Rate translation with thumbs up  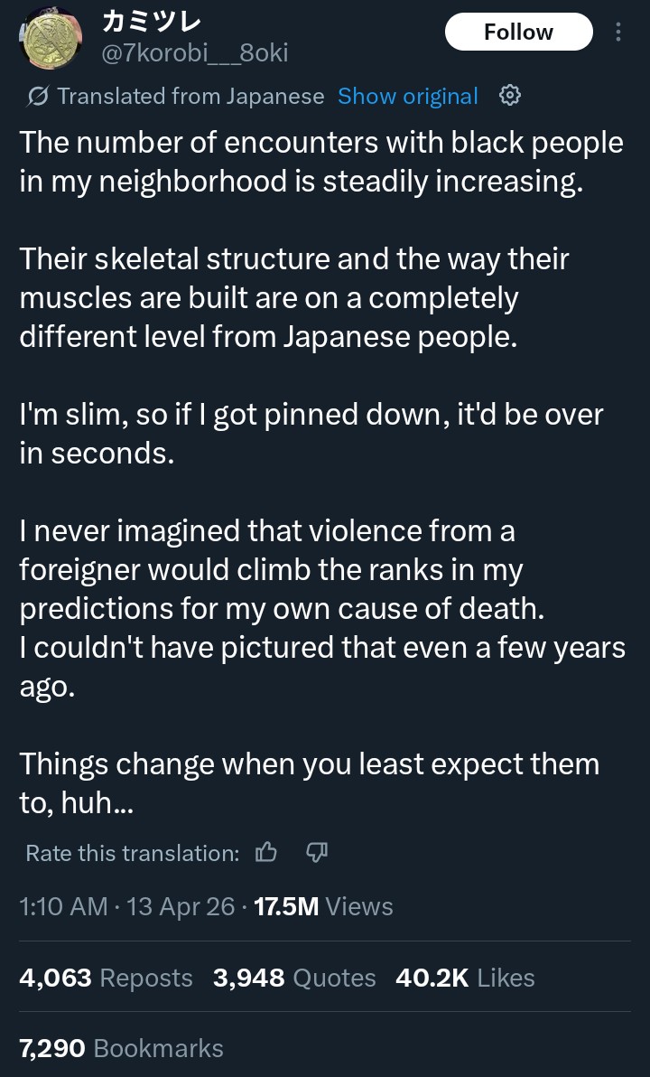(x=266, y=852)
